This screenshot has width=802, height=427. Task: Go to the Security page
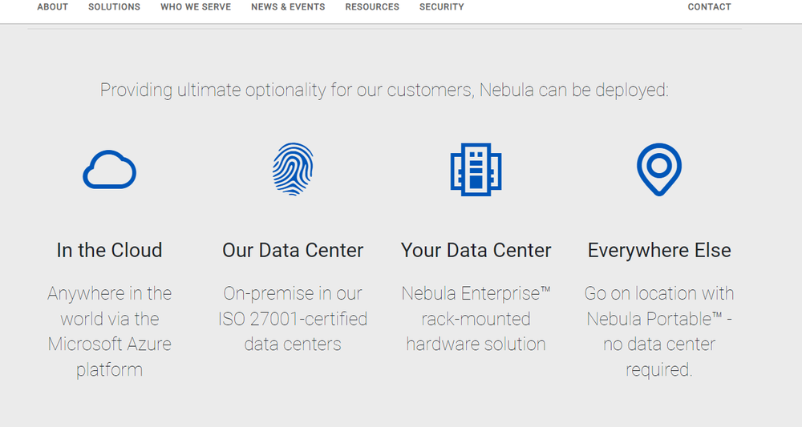[x=442, y=6]
